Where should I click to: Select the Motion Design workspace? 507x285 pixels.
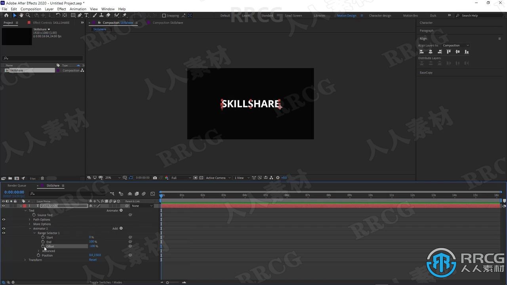pos(347,15)
